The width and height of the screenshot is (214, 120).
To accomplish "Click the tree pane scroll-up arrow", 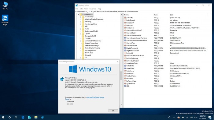I will (121, 14).
